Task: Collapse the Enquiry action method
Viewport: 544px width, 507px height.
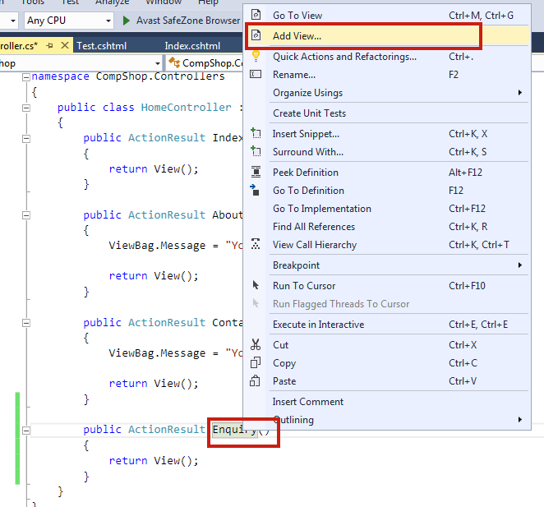Action: pyautogui.click(x=25, y=431)
